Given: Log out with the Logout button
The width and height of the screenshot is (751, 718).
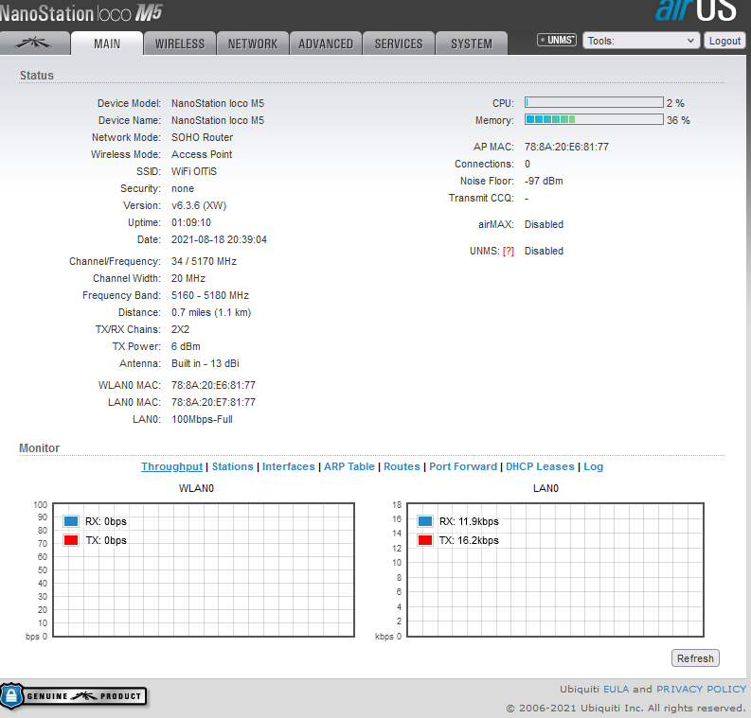Looking at the screenshot, I should click(724, 41).
